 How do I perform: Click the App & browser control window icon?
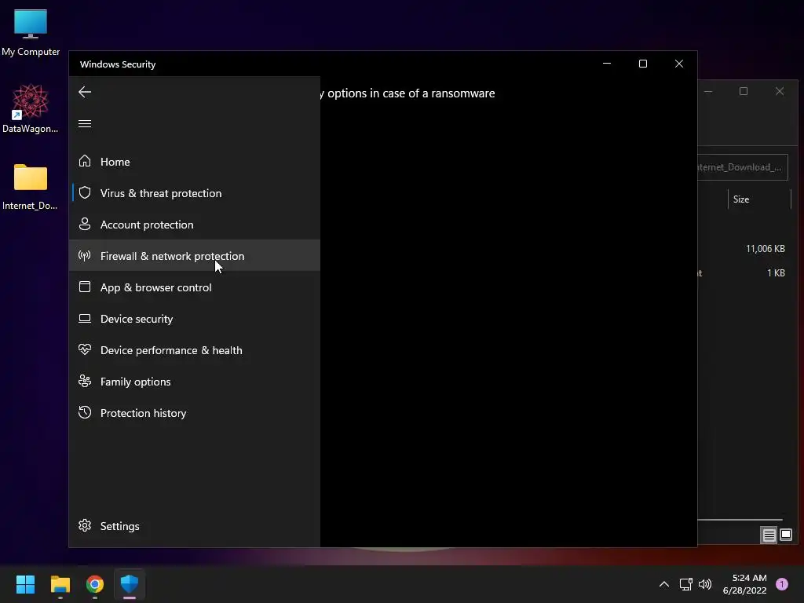pyautogui.click(x=85, y=287)
